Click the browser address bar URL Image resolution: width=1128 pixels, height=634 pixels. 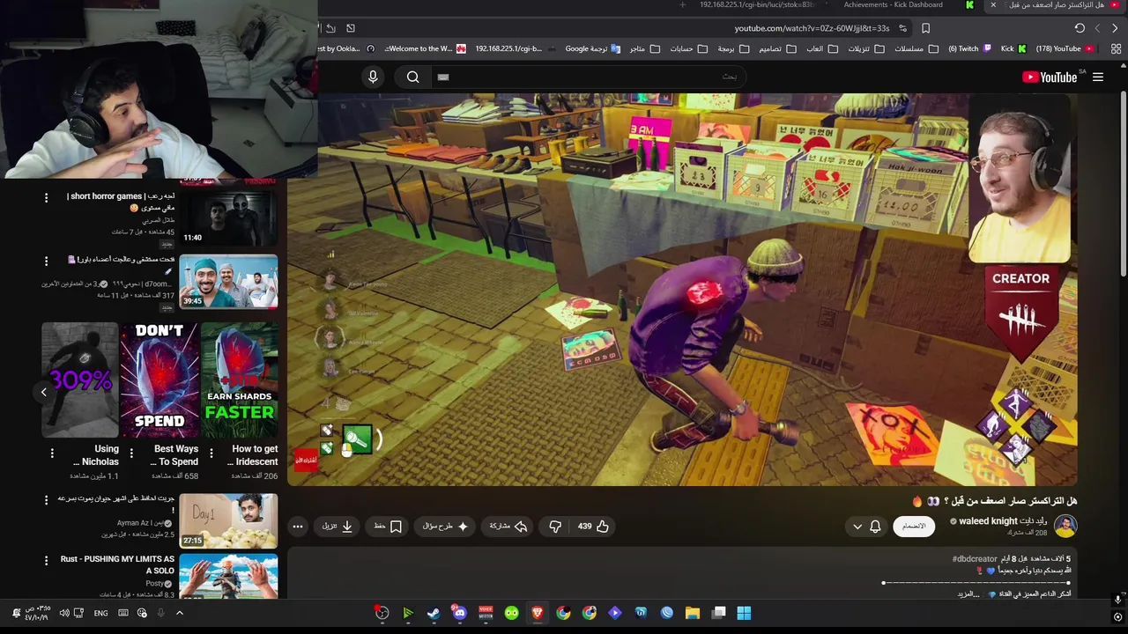[812, 28]
